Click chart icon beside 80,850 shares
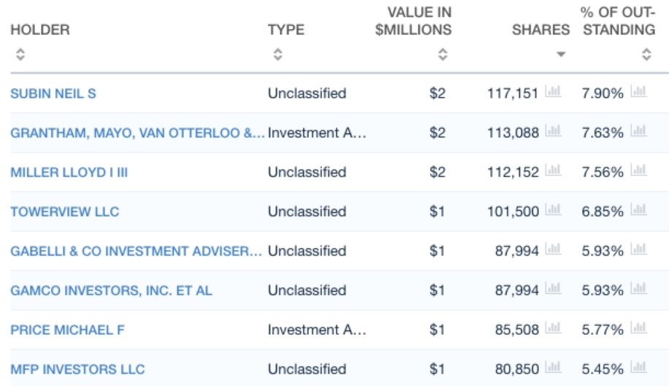This screenshot has width=669, height=386. [x=553, y=368]
